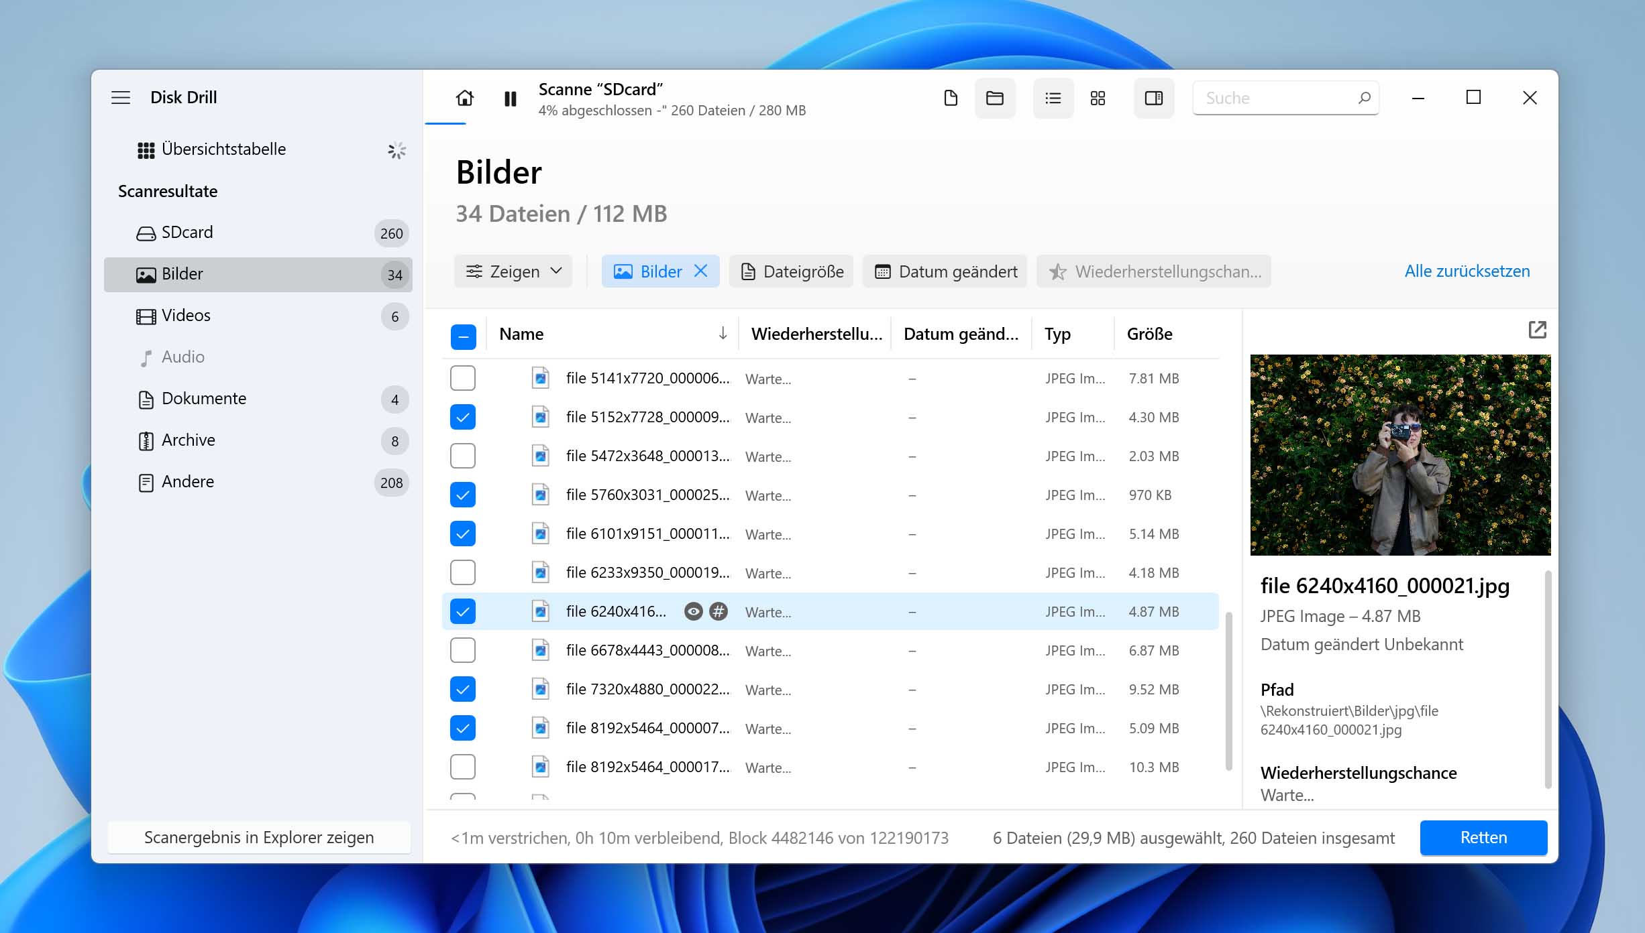Pause the SDcard scan

[511, 99]
